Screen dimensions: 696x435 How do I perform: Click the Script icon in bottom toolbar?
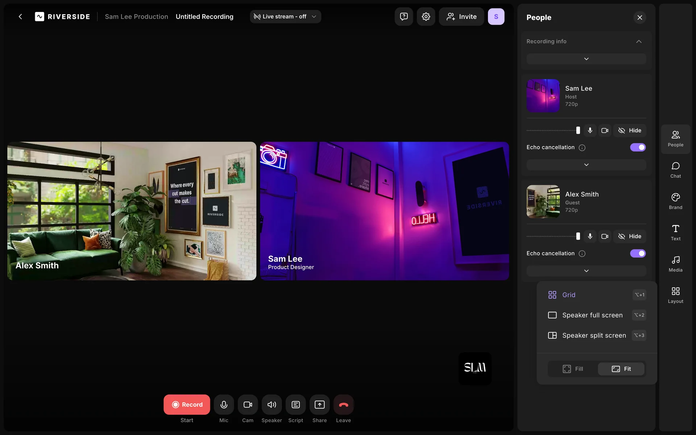tap(295, 405)
